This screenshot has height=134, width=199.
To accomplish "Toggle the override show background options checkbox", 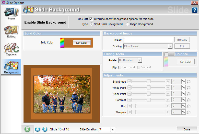I will [x=91, y=19].
